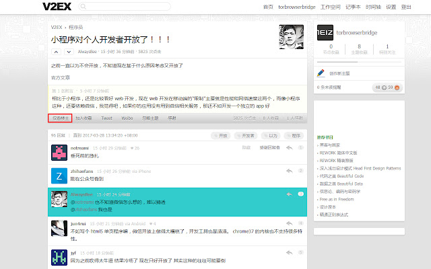This screenshot has width=431, height=269.
Task: Click 登出 to log out
Action: pos(406,7)
